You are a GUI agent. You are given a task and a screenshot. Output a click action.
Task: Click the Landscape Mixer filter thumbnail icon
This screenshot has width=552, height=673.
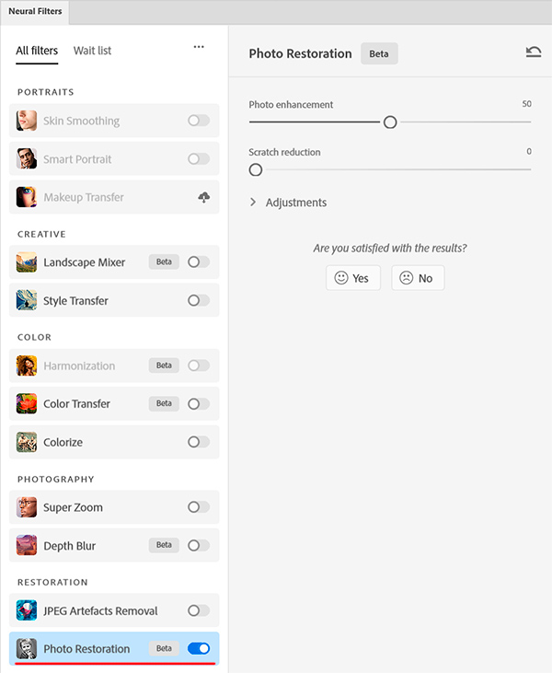tap(27, 262)
